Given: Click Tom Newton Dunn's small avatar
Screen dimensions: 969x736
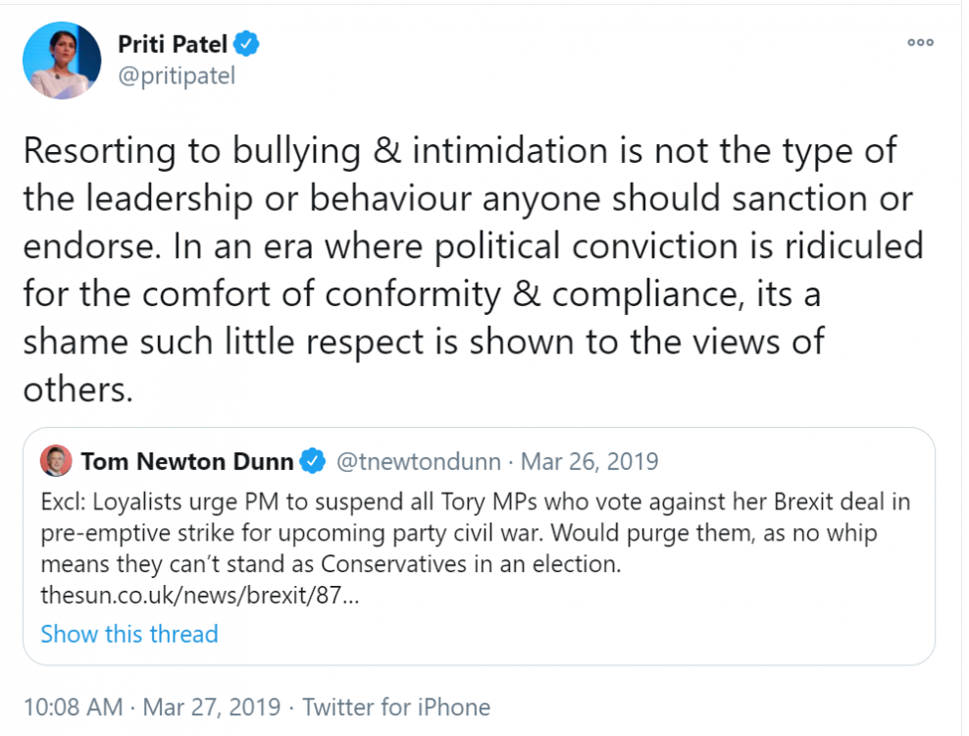Looking at the screenshot, I should pos(56,461).
